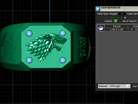Image resolution: width=138 pixels, height=104 pixels.
Task: Select the top-left blue gem on the ring
Action: click(x=29, y=33)
